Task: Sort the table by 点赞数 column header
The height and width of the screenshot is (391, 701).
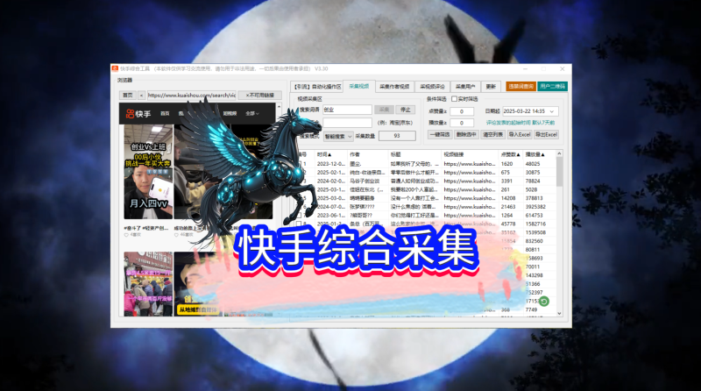Action: tap(510, 154)
